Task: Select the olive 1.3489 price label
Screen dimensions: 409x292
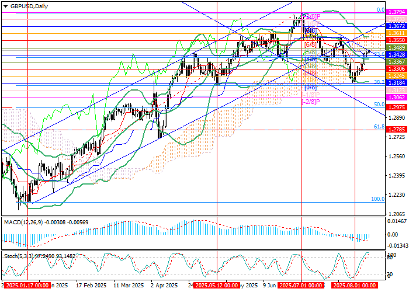Action: tap(397, 48)
